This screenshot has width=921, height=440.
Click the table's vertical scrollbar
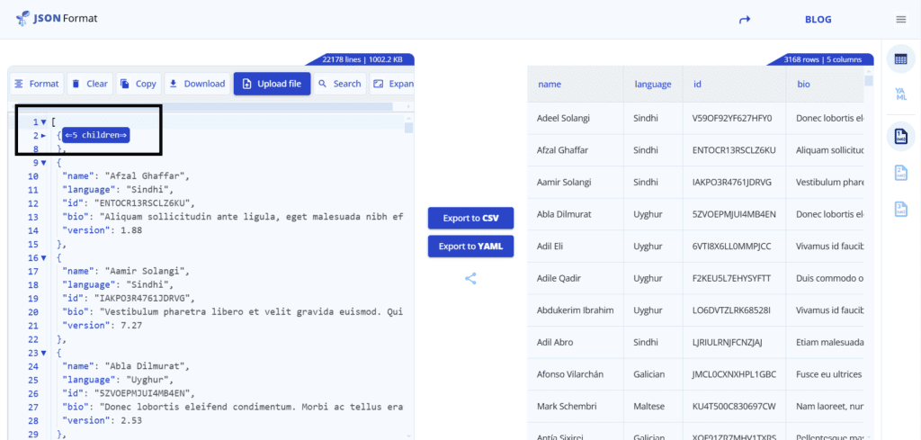869,80
